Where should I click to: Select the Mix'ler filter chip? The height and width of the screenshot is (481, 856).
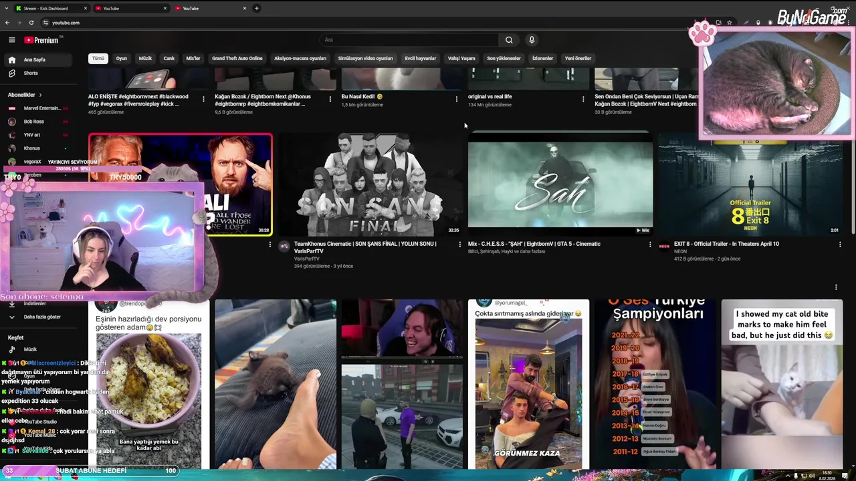pyautogui.click(x=193, y=58)
